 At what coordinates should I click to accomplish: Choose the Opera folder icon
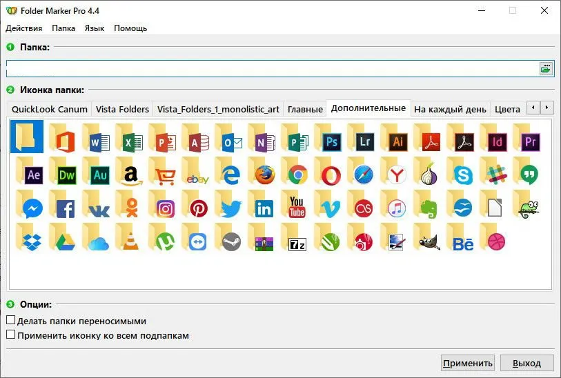tap(328, 172)
